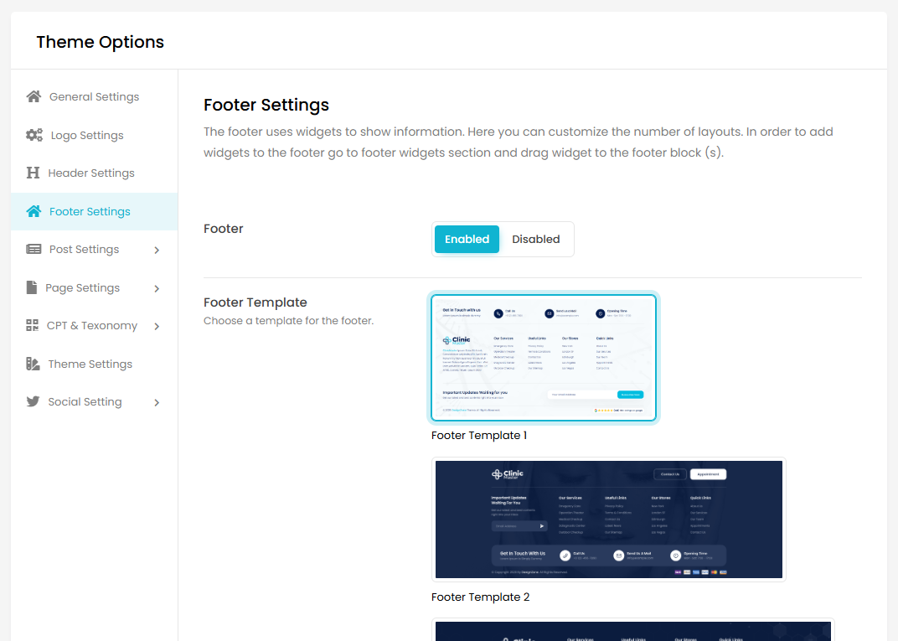Choose the dark Footer Template 2 preview
This screenshot has width=898, height=641.
pyautogui.click(x=609, y=519)
